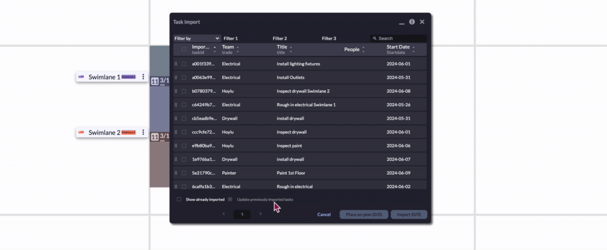Click Painter team cell
Screen dimensions: 607x250
pos(229,173)
